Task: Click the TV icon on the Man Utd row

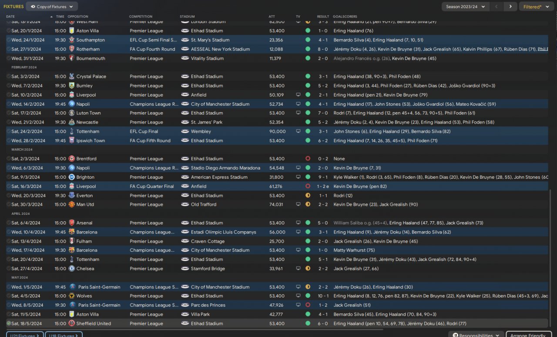Action: point(298,204)
